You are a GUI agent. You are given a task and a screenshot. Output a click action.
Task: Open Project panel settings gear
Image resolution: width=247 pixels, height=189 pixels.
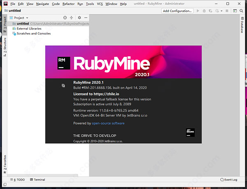(x=79, y=18)
